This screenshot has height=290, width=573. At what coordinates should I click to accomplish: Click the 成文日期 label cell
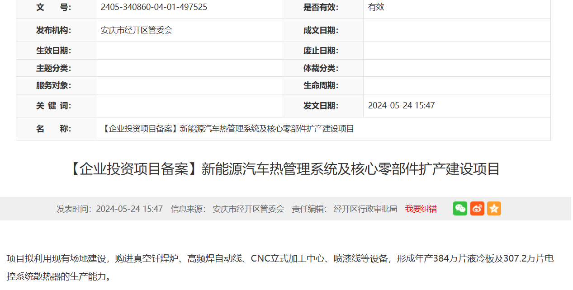pos(321,30)
